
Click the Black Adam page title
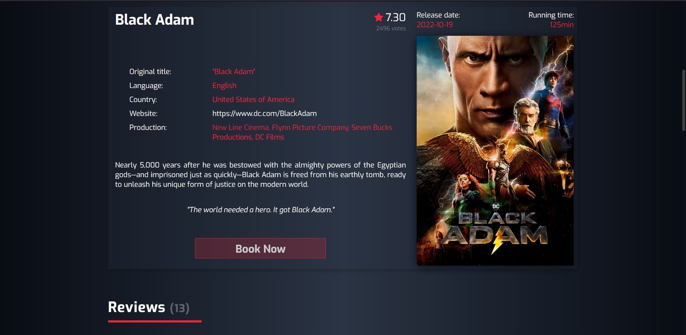tap(155, 20)
